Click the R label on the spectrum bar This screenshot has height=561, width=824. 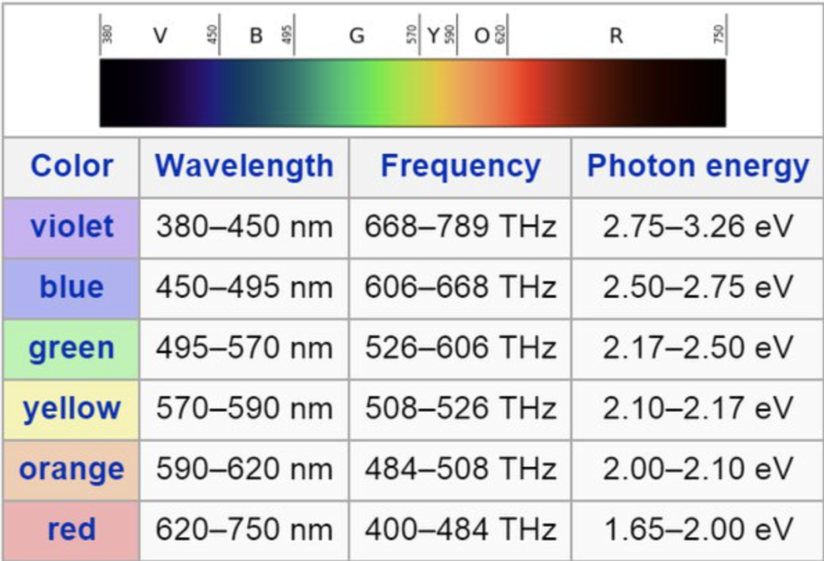(x=616, y=35)
